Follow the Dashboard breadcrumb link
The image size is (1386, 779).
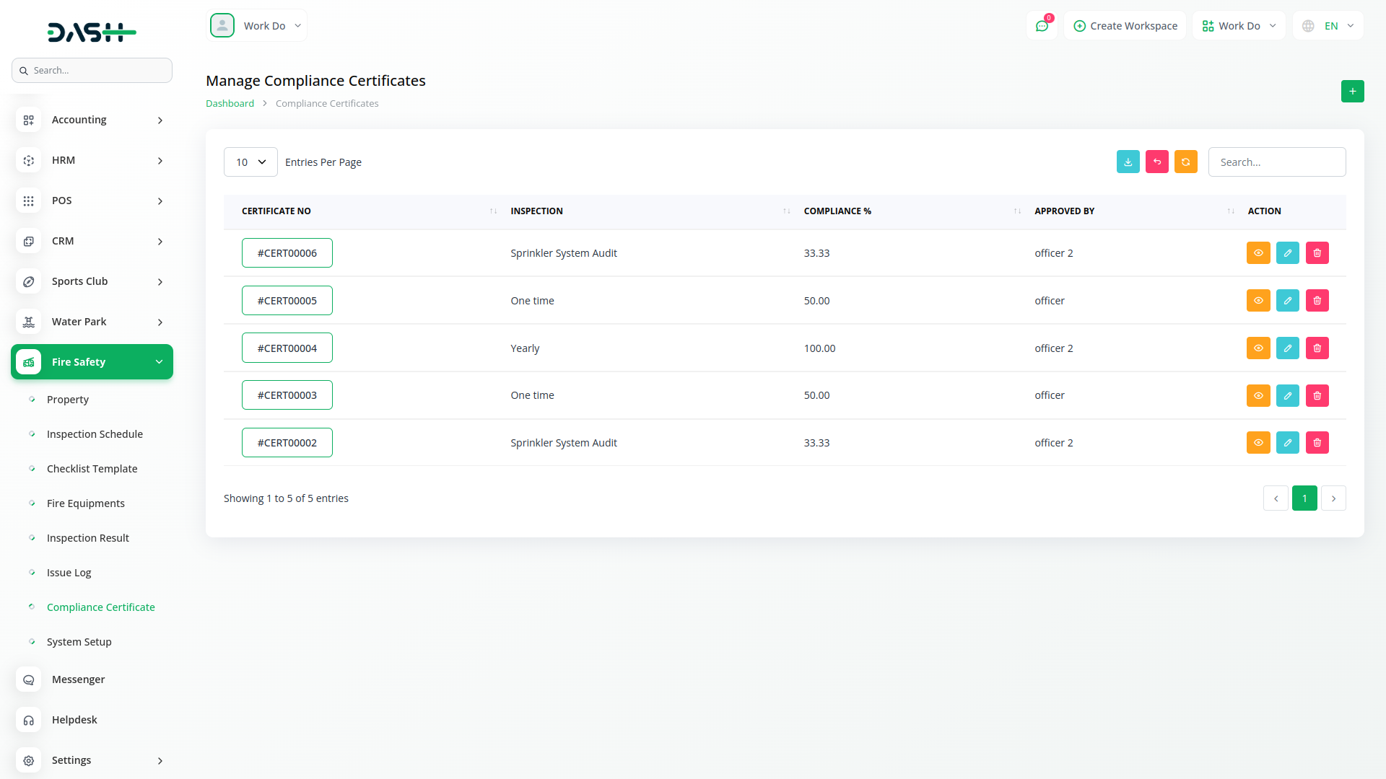[x=230, y=104]
